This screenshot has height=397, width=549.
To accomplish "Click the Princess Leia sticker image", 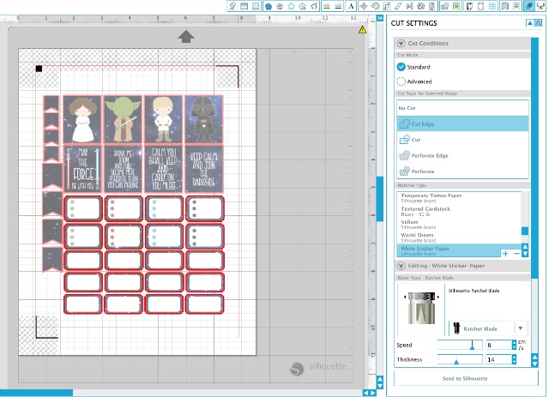I will tap(82, 119).
